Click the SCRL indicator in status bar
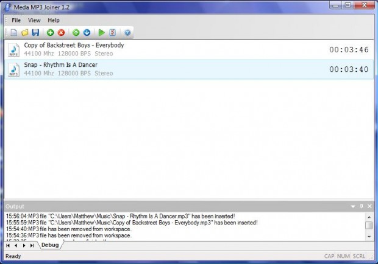The height and width of the screenshot is (264, 378). (x=359, y=256)
